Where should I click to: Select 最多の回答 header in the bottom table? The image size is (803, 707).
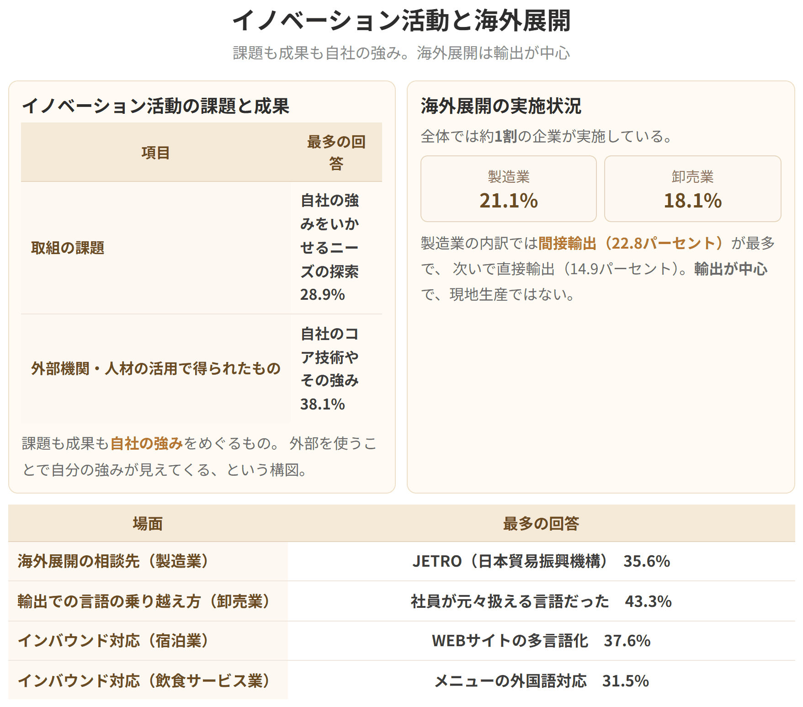tap(541, 523)
